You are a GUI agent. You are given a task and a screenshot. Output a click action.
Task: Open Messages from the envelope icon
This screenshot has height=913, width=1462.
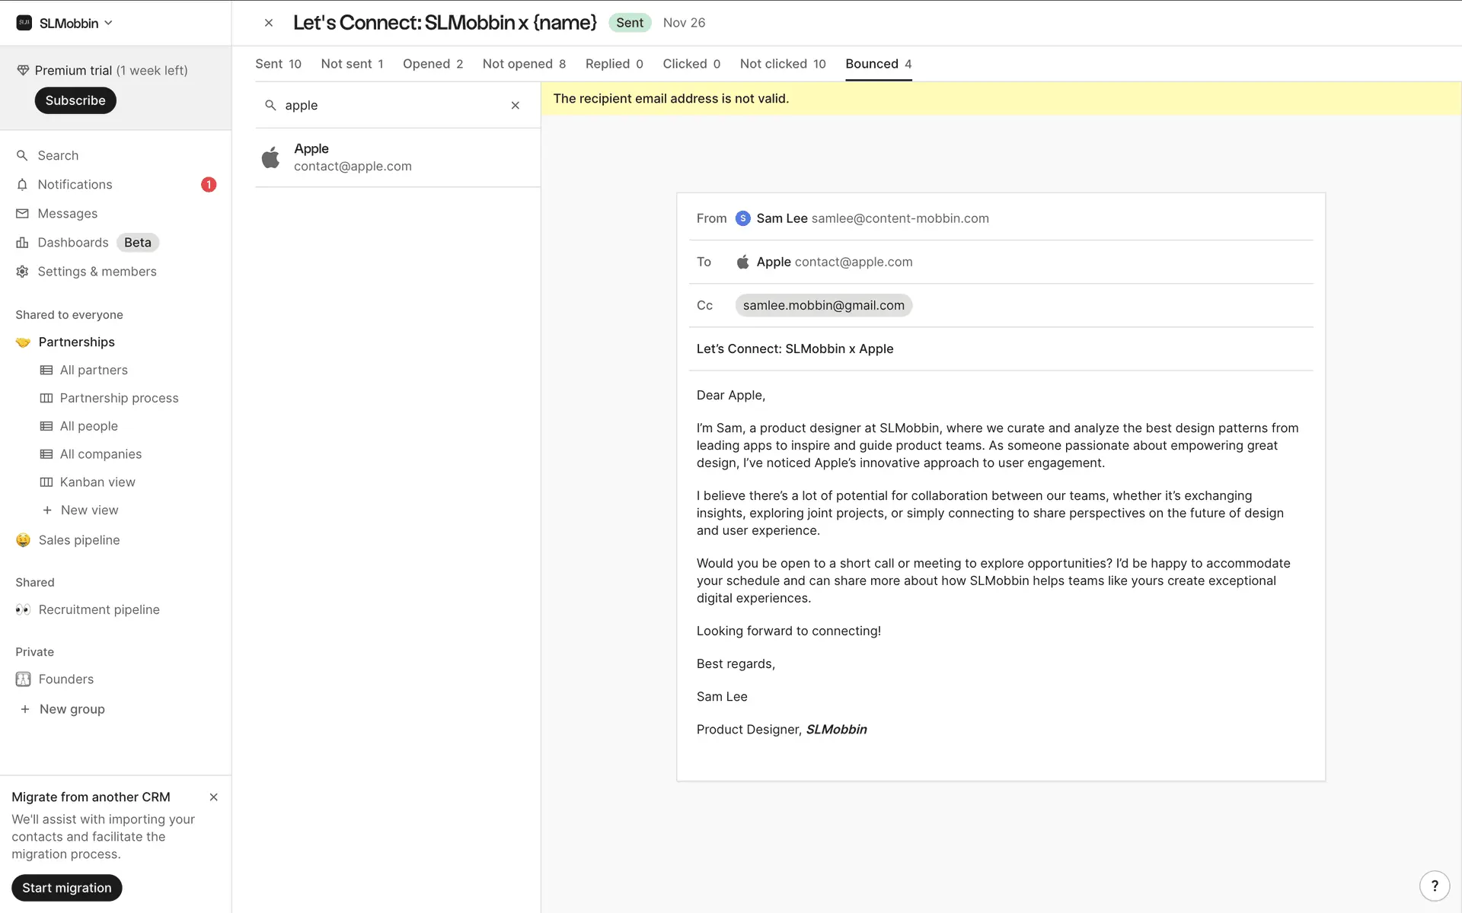(22, 214)
